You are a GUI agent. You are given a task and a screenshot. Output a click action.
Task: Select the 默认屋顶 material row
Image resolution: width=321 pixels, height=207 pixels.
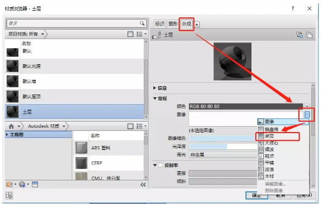point(74,96)
